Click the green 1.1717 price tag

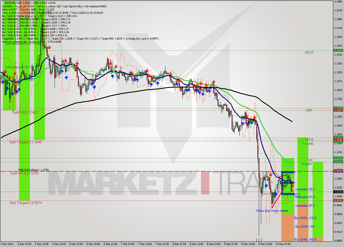coord(338,137)
